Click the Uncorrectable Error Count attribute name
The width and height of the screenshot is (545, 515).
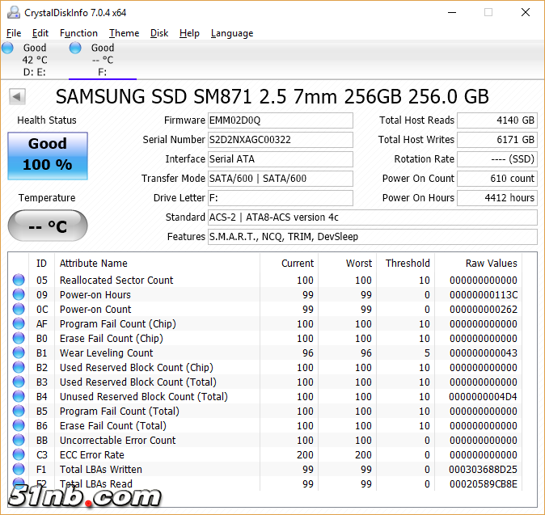tap(118, 441)
